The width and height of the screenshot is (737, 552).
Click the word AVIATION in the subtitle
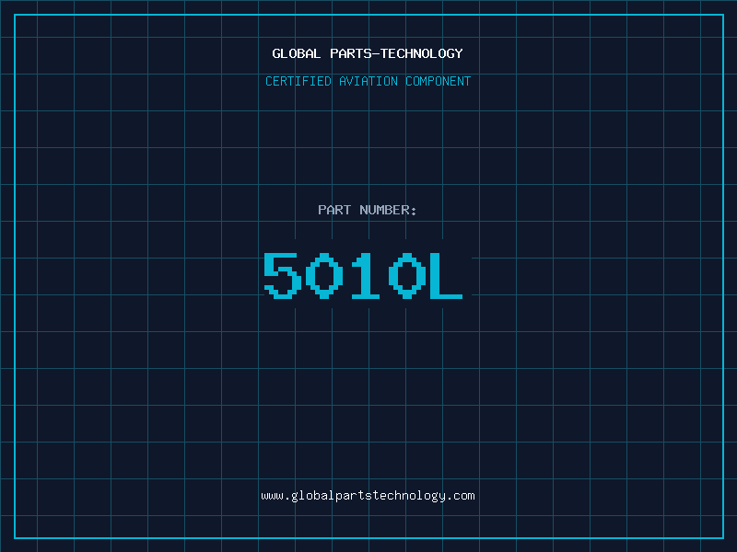click(x=368, y=81)
